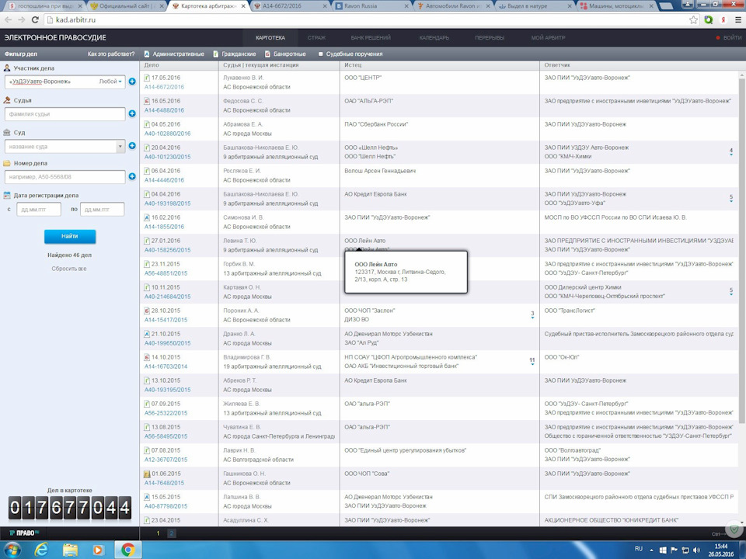Viewport: 746px width, 559px height.
Task: Click the ПРАВО logo in the footer
Action: tap(24, 533)
